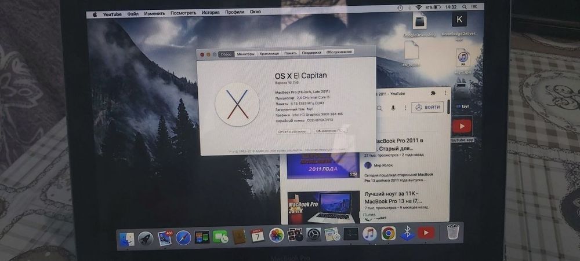
Task: Click the battery 41% indicator
Action: (433, 8)
